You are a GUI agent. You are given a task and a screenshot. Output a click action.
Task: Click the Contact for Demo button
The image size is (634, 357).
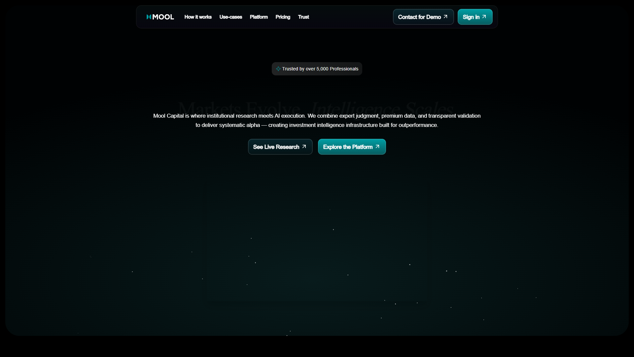(x=423, y=17)
